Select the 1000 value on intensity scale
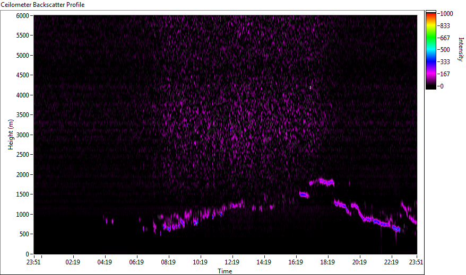The image size is (466, 275). [447, 14]
